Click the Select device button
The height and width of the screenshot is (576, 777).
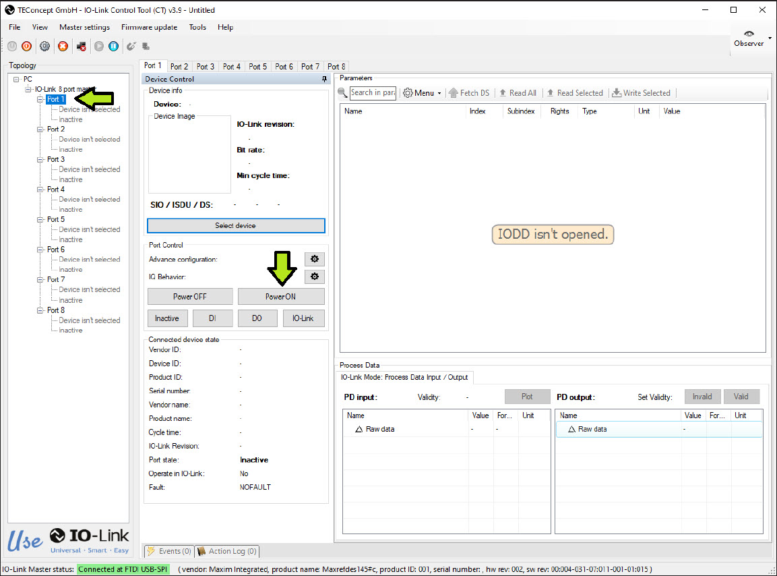[x=236, y=226]
